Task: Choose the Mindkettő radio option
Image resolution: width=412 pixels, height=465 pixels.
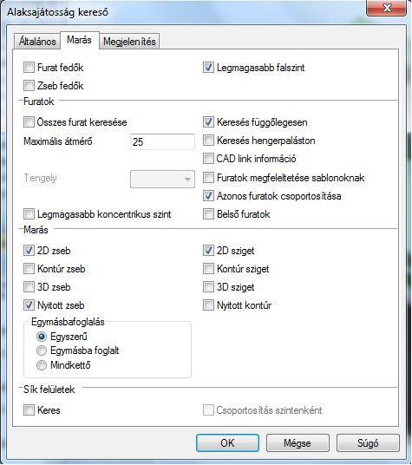Action: [42, 364]
